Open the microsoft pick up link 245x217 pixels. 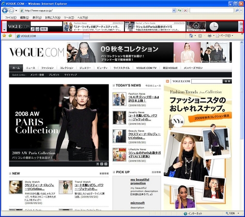pos(138,203)
